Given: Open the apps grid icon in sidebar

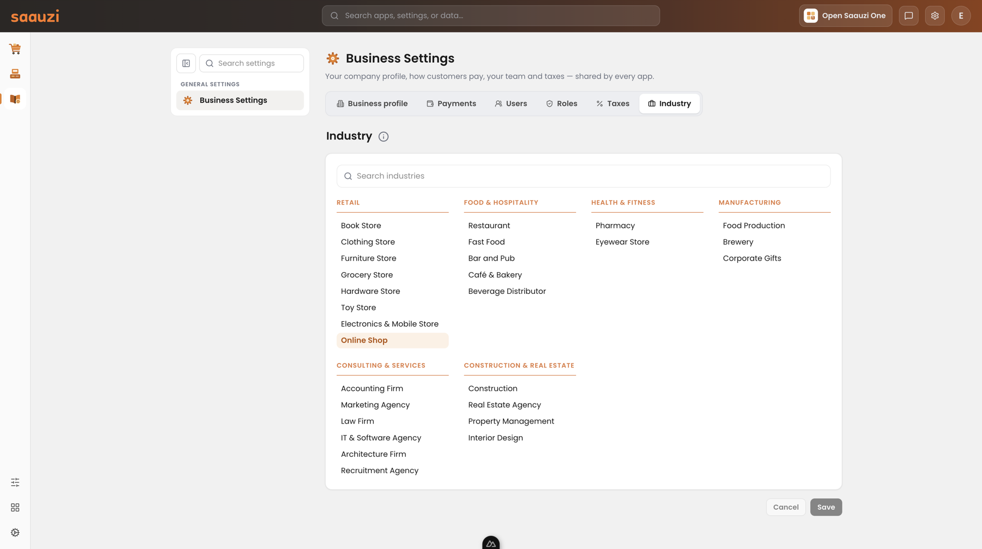Looking at the screenshot, I should (x=15, y=508).
